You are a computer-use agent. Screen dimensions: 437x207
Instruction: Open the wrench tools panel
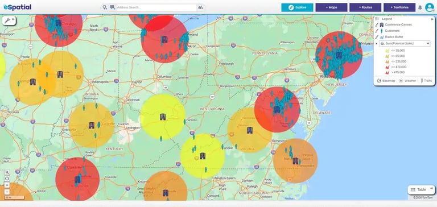pyautogui.click(x=7, y=20)
